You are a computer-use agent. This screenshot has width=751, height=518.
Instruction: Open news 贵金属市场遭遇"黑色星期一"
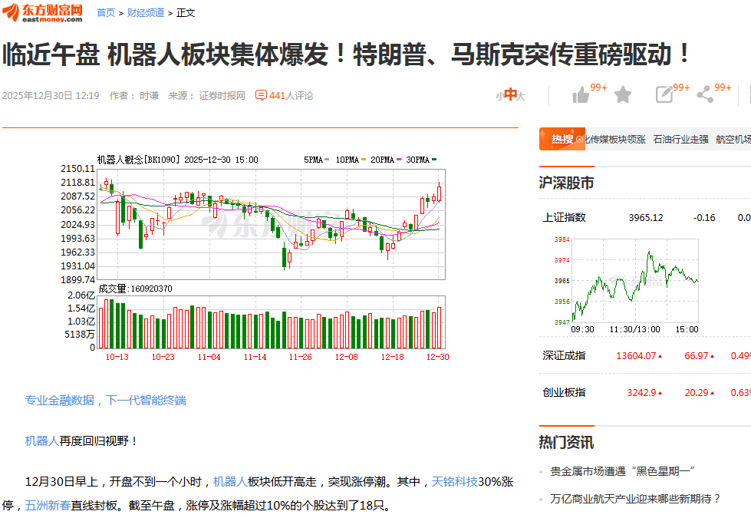coord(623,471)
